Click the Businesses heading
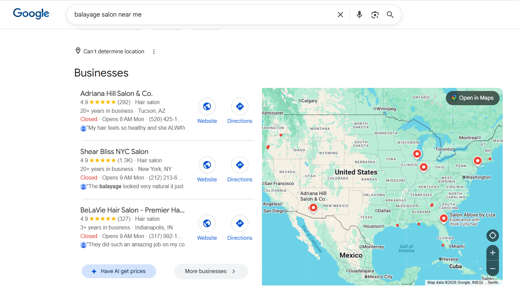This screenshot has height=291, width=519. (x=101, y=73)
